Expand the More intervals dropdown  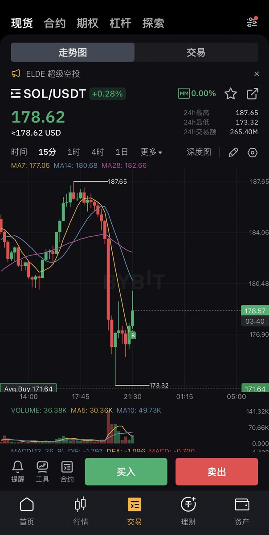point(151,152)
